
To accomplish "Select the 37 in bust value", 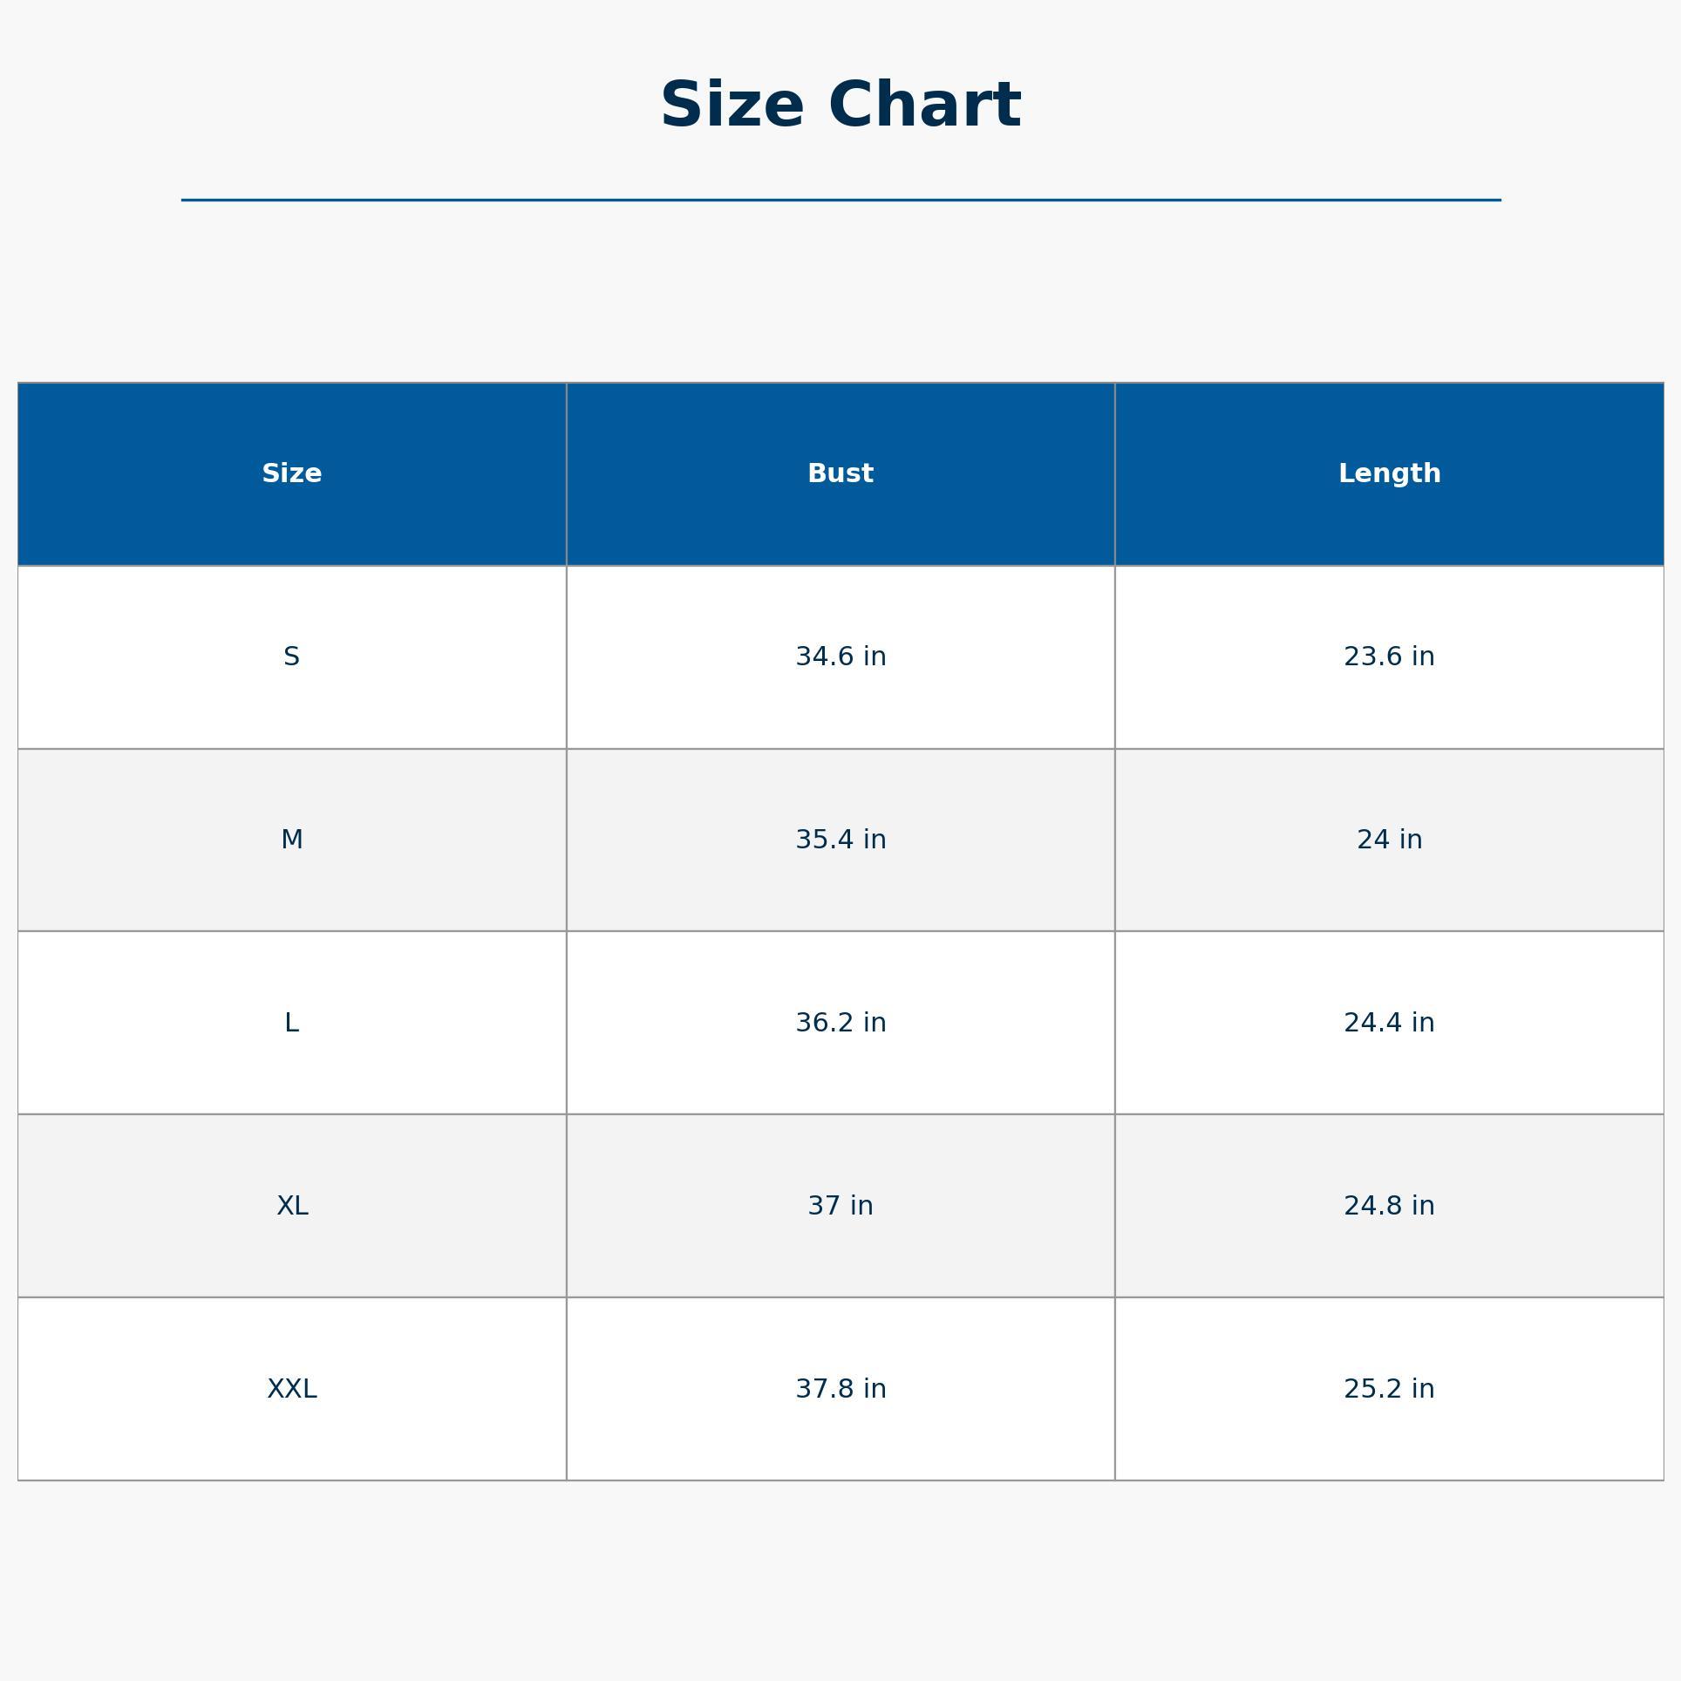I will pos(840,1206).
